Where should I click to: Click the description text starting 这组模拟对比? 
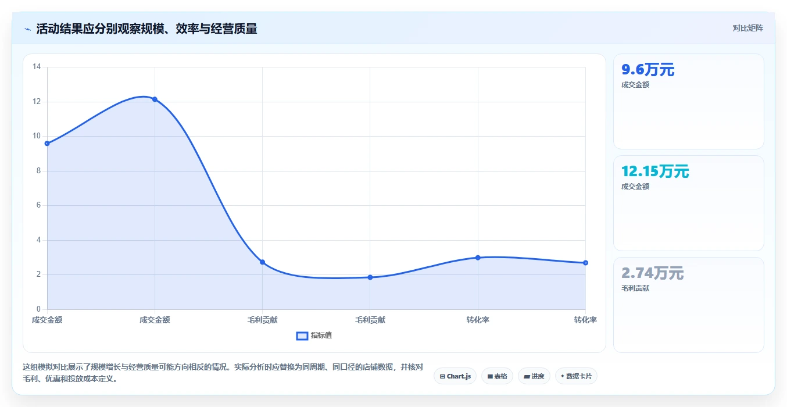(223, 373)
